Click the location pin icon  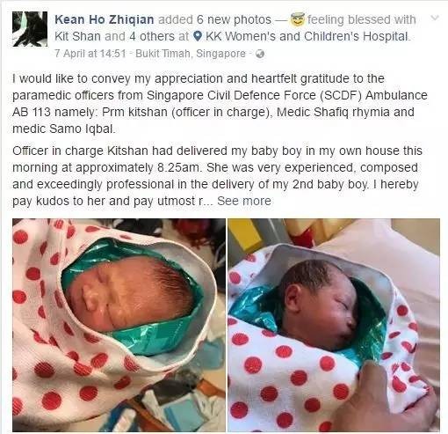[x=199, y=36]
